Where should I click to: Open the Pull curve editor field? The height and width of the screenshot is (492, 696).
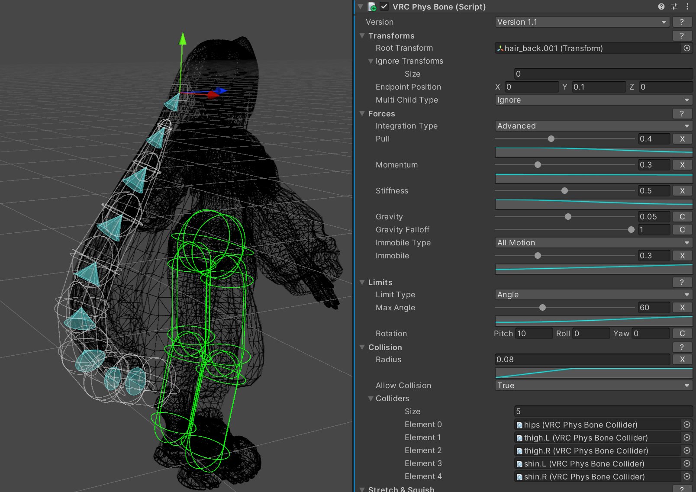[x=593, y=152]
